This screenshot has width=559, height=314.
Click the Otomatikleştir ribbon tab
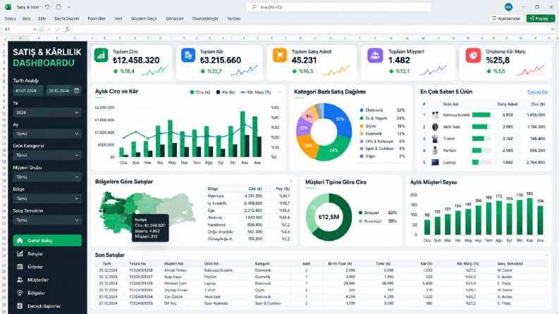(205, 18)
